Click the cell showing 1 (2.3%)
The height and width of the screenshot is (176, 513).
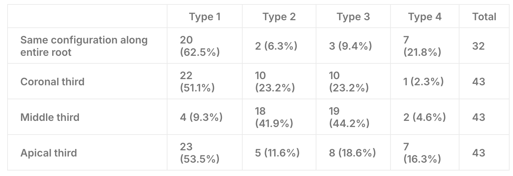(423, 81)
